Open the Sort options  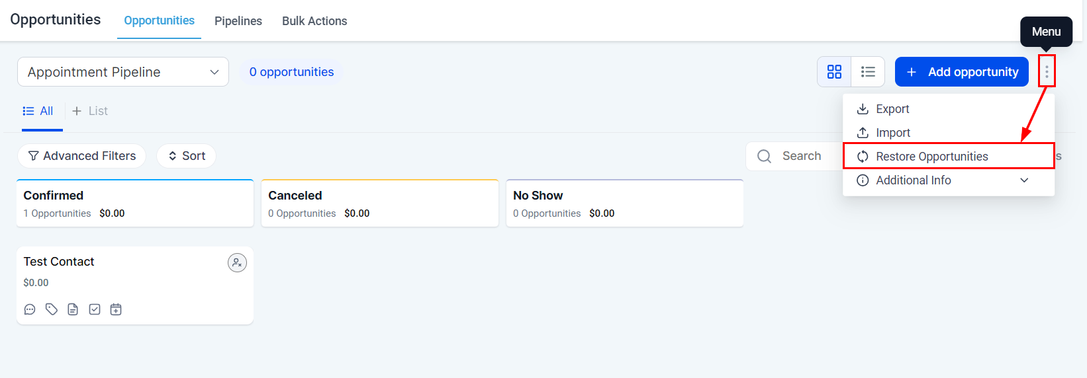(187, 156)
